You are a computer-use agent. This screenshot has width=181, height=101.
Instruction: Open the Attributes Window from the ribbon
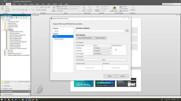(x=97, y=9)
